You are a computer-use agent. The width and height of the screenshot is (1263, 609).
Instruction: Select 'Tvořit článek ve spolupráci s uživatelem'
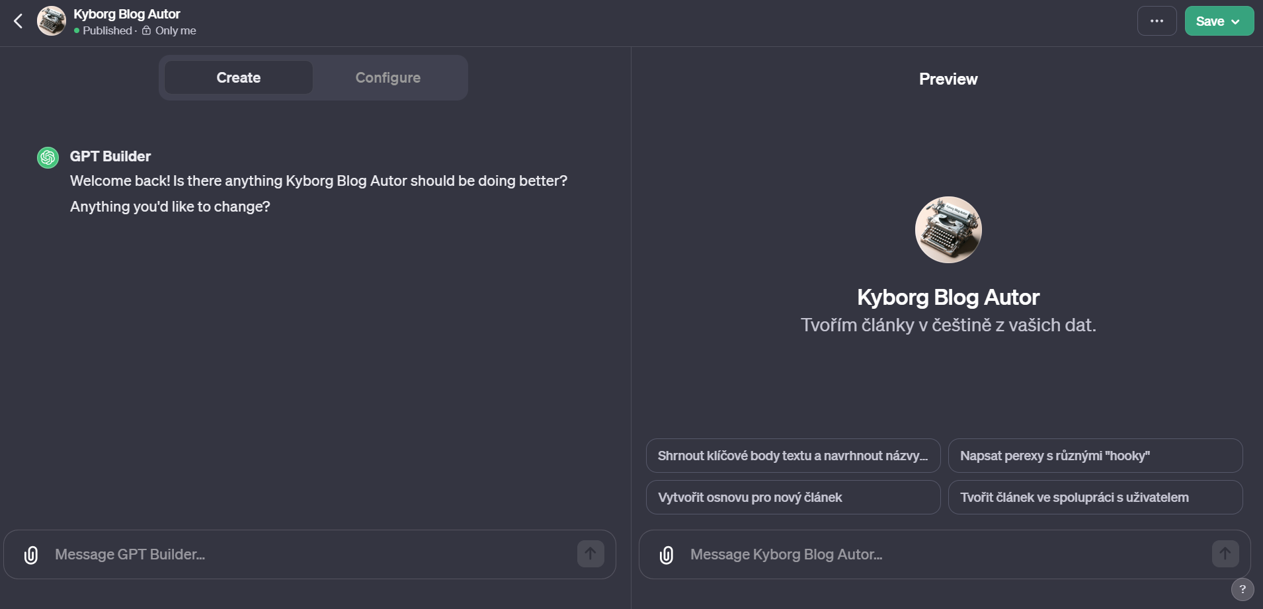point(1095,497)
